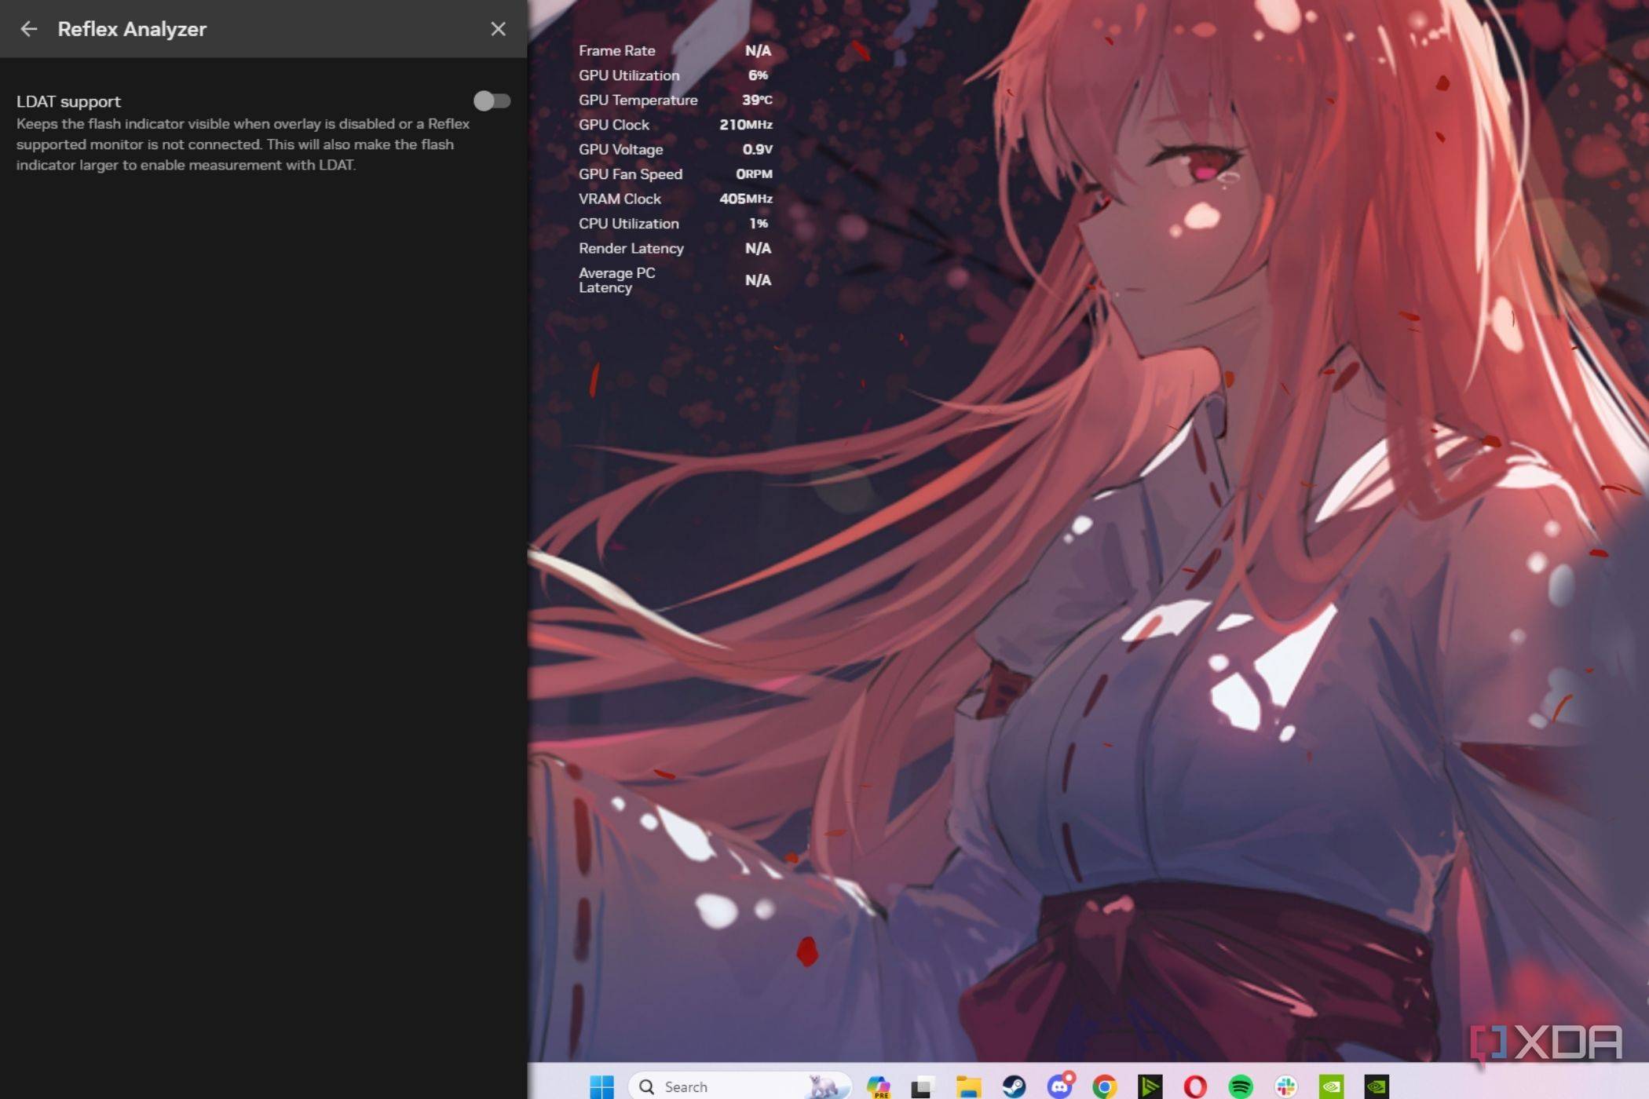Launch Steam from taskbar

point(1013,1086)
